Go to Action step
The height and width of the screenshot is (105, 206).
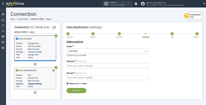pyautogui.click(x=93, y=34)
